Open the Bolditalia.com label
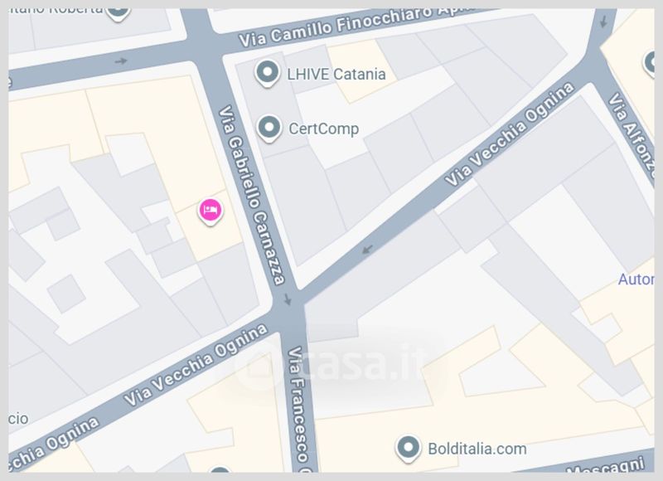The width and height of the screenshot is (663, 481). point(477,449)
